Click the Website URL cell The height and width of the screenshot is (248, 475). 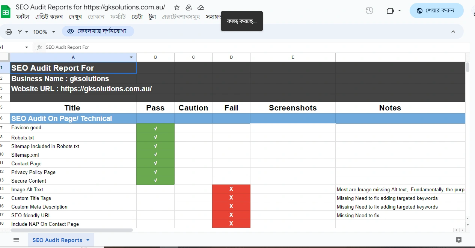[x=73, y=89]
